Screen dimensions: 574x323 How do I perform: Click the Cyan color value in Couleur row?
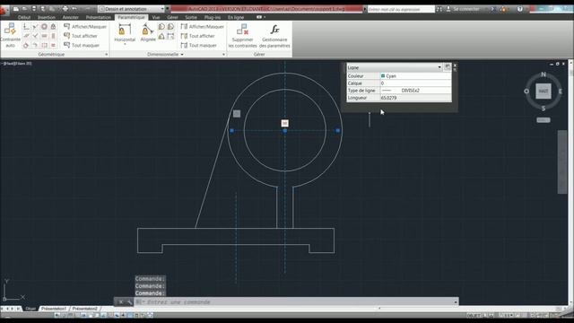click(415, 75)
